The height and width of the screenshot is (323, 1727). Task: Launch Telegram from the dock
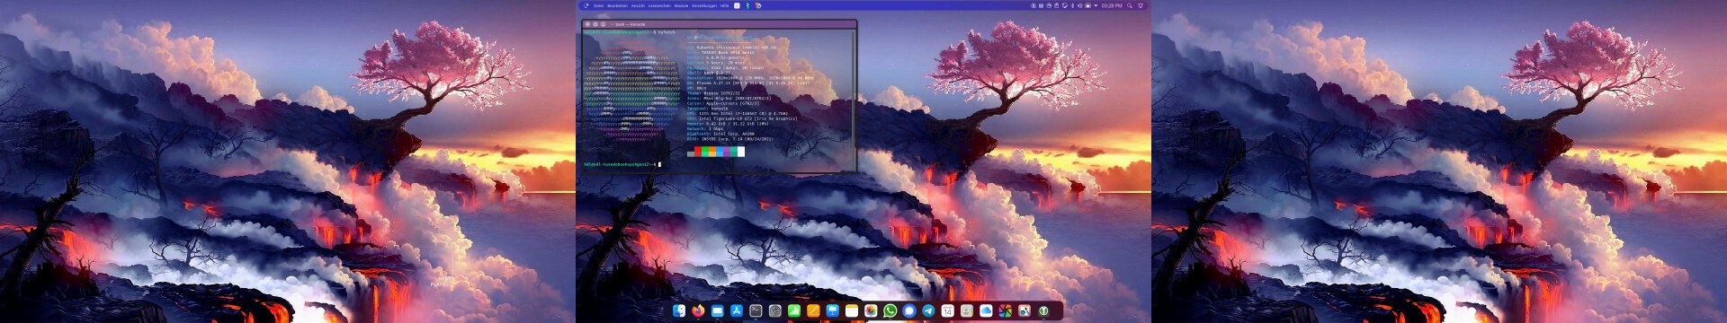click(928, 310)
